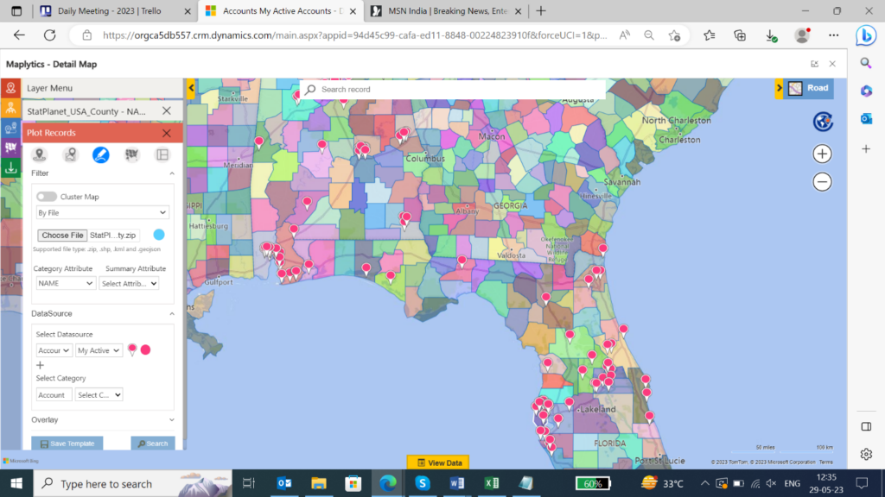The image size is (885, 497).
Task: Click the Save Template button
Action: [x=67, y=444]
